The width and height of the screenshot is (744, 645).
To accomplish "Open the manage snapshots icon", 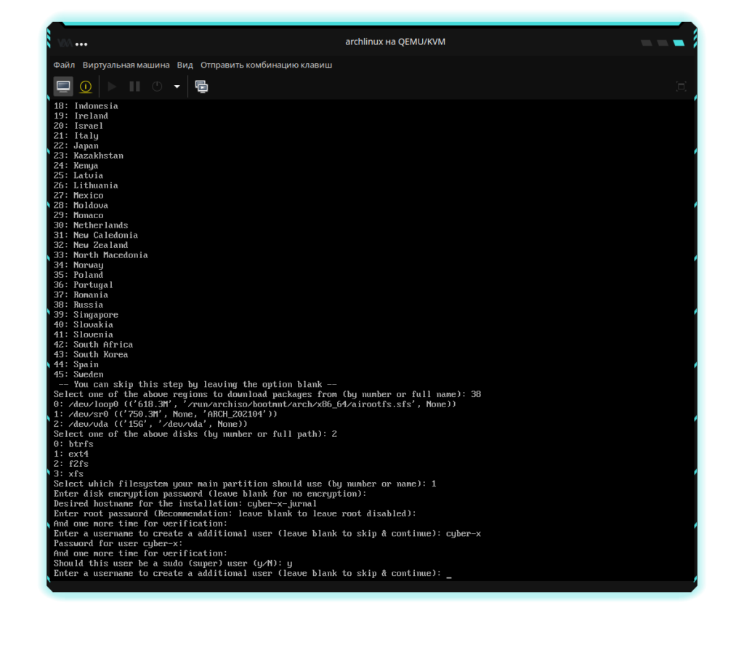I will [201, 87].
